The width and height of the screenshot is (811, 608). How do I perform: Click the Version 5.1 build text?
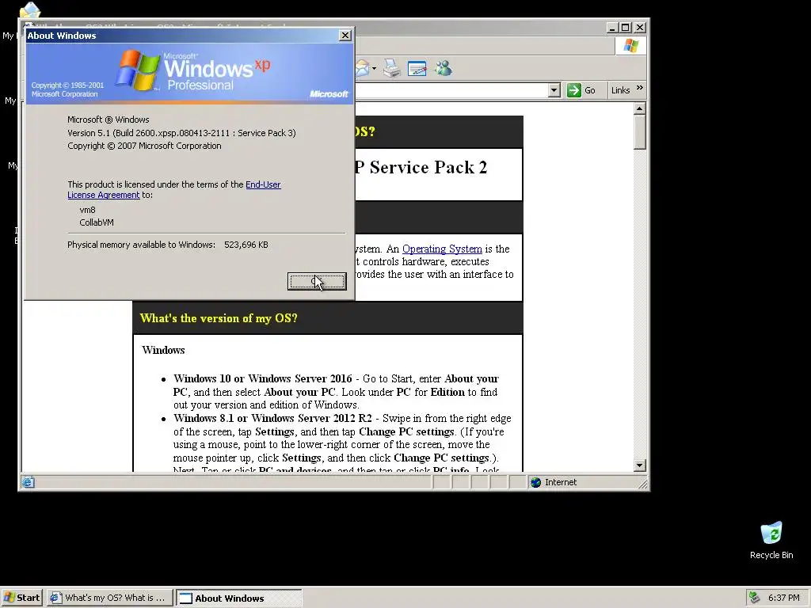click(181, 133)
